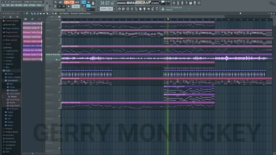Open the plugin picker icon
The width and height of the screenshot is (276, 155).
(144, 9)
